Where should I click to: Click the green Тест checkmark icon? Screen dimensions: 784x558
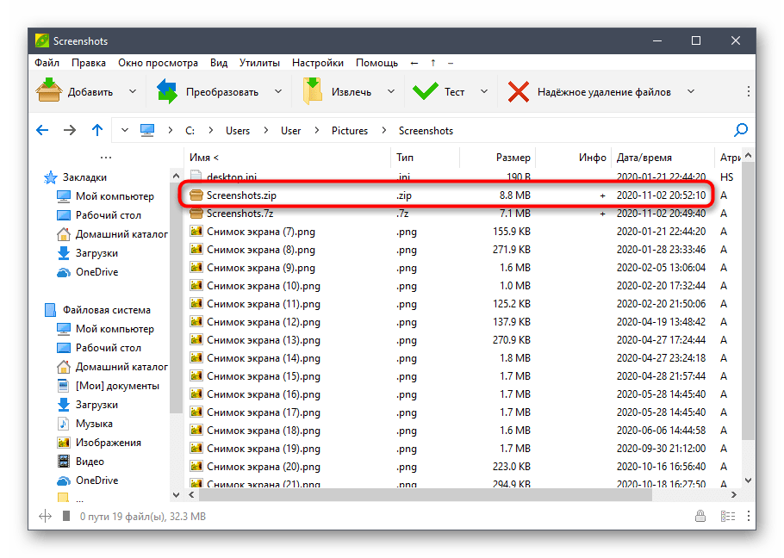[x=425, y=91]
